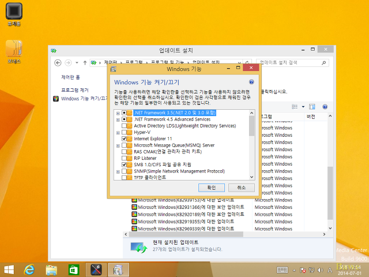Show hidden tray icons arrow
The width and height of the screenshot is (369, 277).
coord(294,270)
